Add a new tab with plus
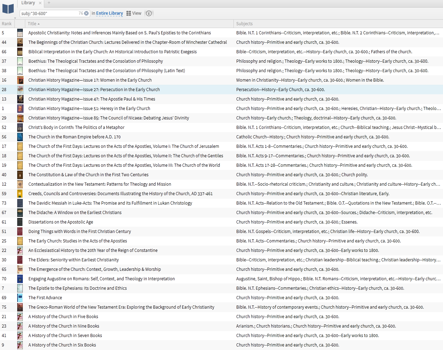The height and width of the screenshot is (350, 443). 49,3
